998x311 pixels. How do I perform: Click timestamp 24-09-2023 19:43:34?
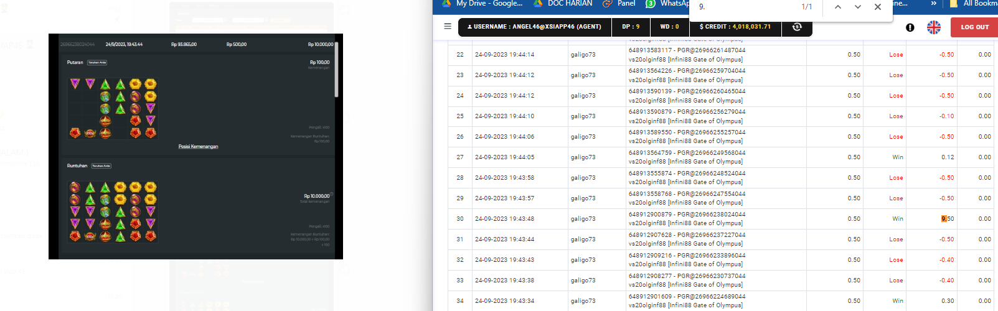[x=504, y=301]
